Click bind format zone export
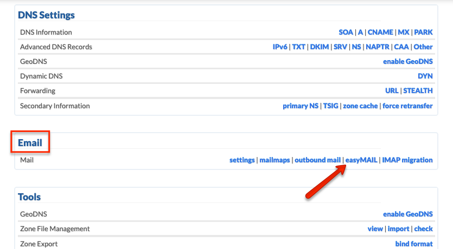 414,244
